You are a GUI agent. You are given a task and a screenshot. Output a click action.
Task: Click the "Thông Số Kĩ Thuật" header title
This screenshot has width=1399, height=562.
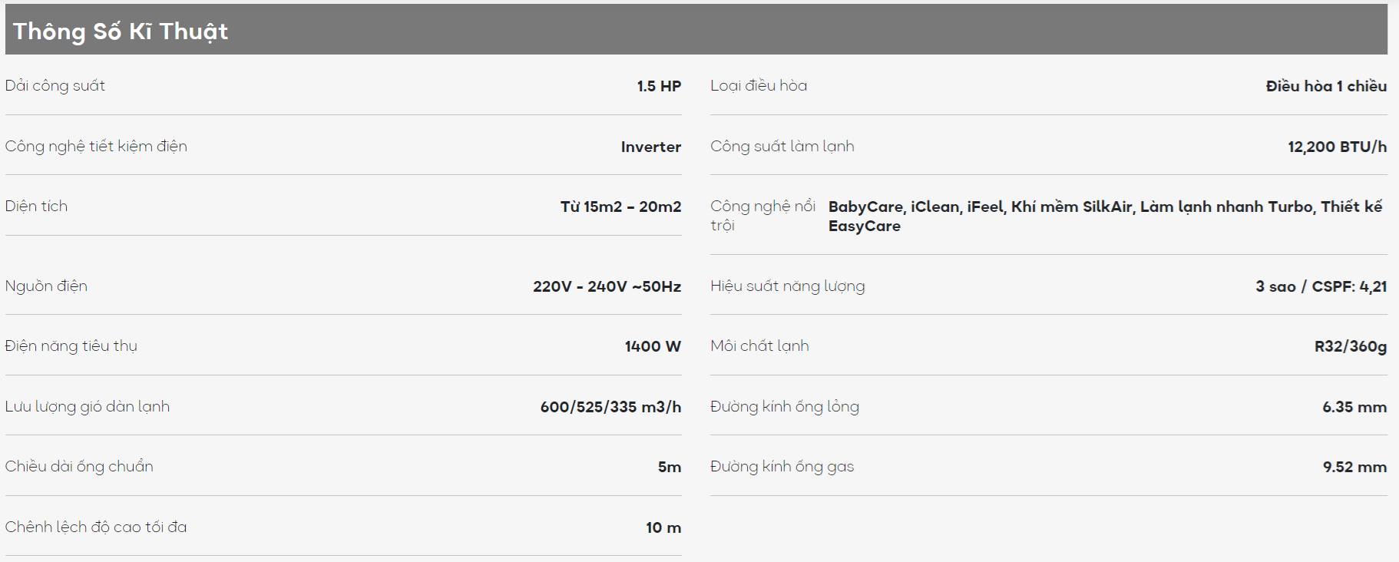pyautogui.click(x=121, y=31)
